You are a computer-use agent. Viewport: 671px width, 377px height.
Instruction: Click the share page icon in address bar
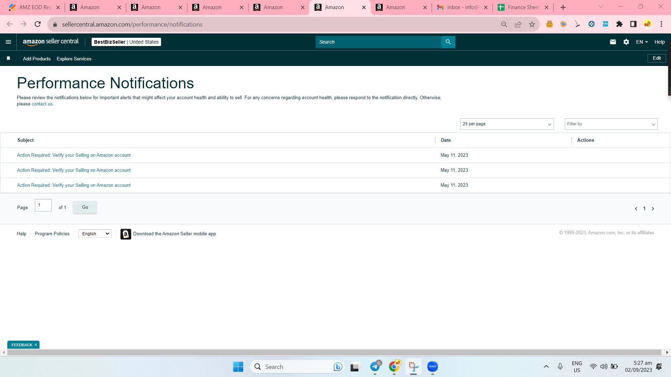pos(518,24)
